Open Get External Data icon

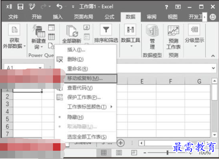click(x=14, y=30)
